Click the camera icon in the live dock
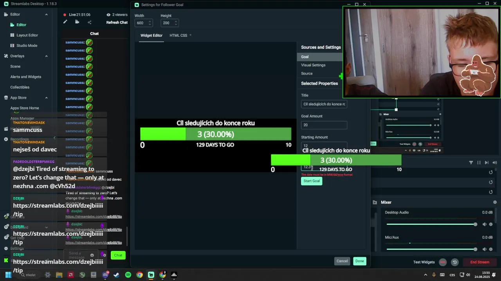The image size is (501, 281). tap(77, 22)
